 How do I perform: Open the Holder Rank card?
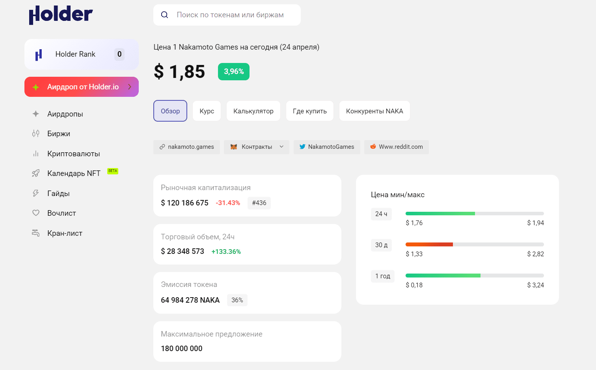(x=82, y=54)
